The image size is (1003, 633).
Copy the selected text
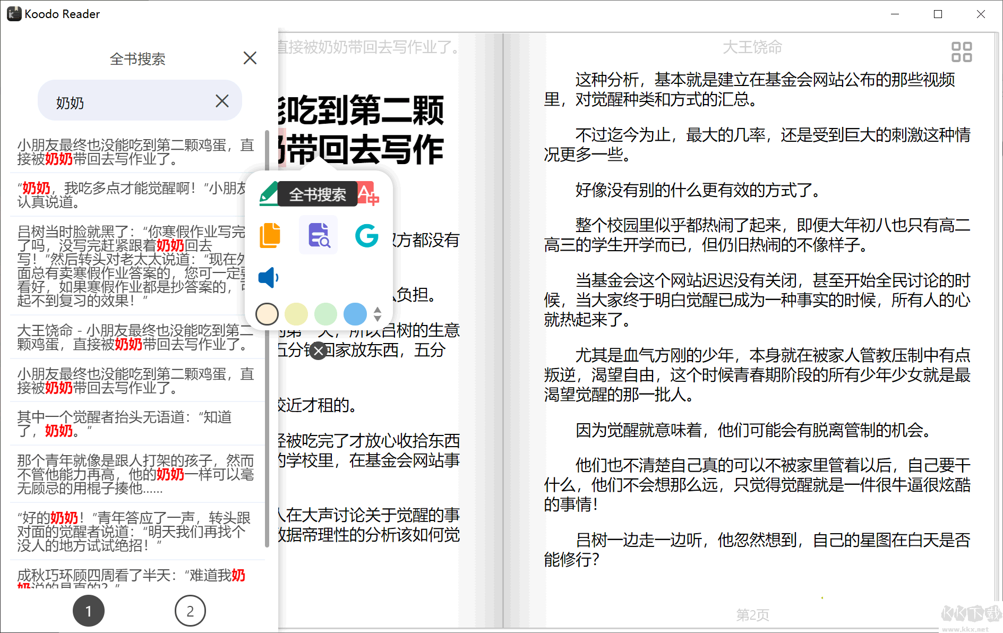270,235
